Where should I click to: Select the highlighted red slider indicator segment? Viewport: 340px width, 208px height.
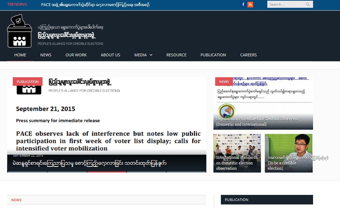pyautogui.click(x=107, y=172)
